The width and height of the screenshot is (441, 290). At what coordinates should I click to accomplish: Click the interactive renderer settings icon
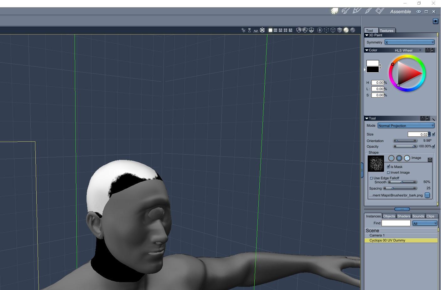coord(243,30)
